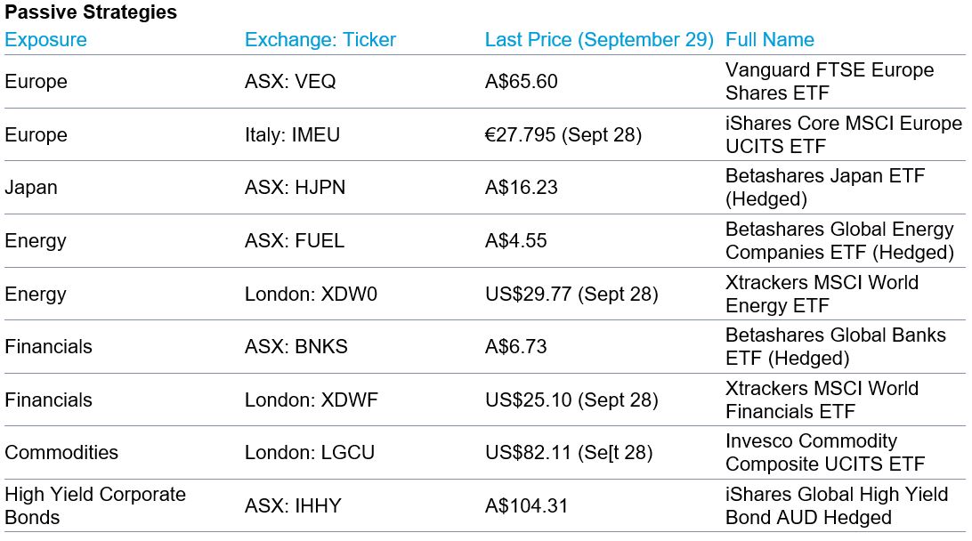Click the Last Price (September 29) header

pos(599,40)
